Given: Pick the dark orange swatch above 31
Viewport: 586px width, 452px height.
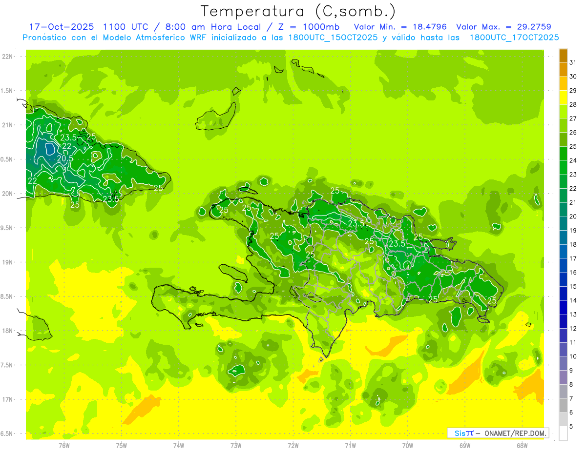Looking at the screenshot, I should pos(563,56).
